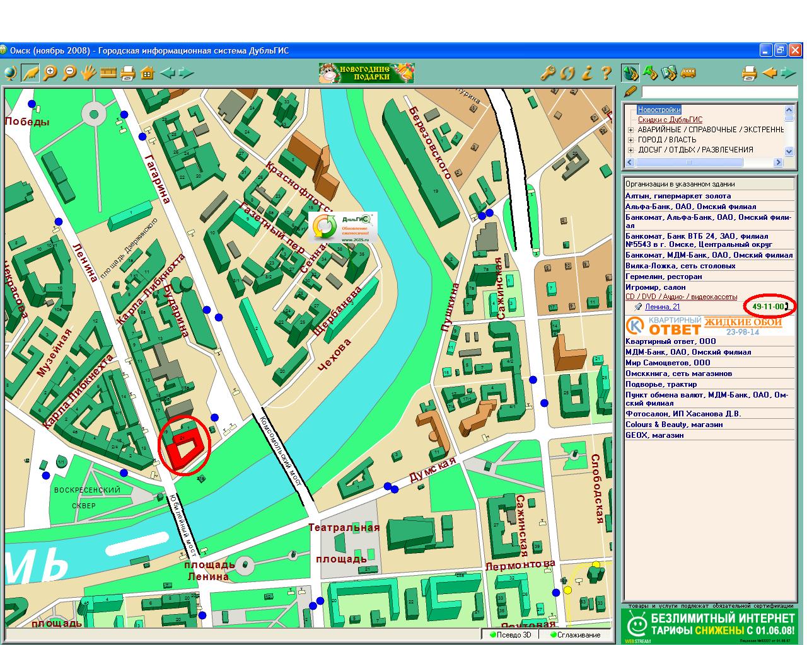Select Альфа-Банк, ОАО, Омский филиал entry
807x645 pixels.
[709, 207]
